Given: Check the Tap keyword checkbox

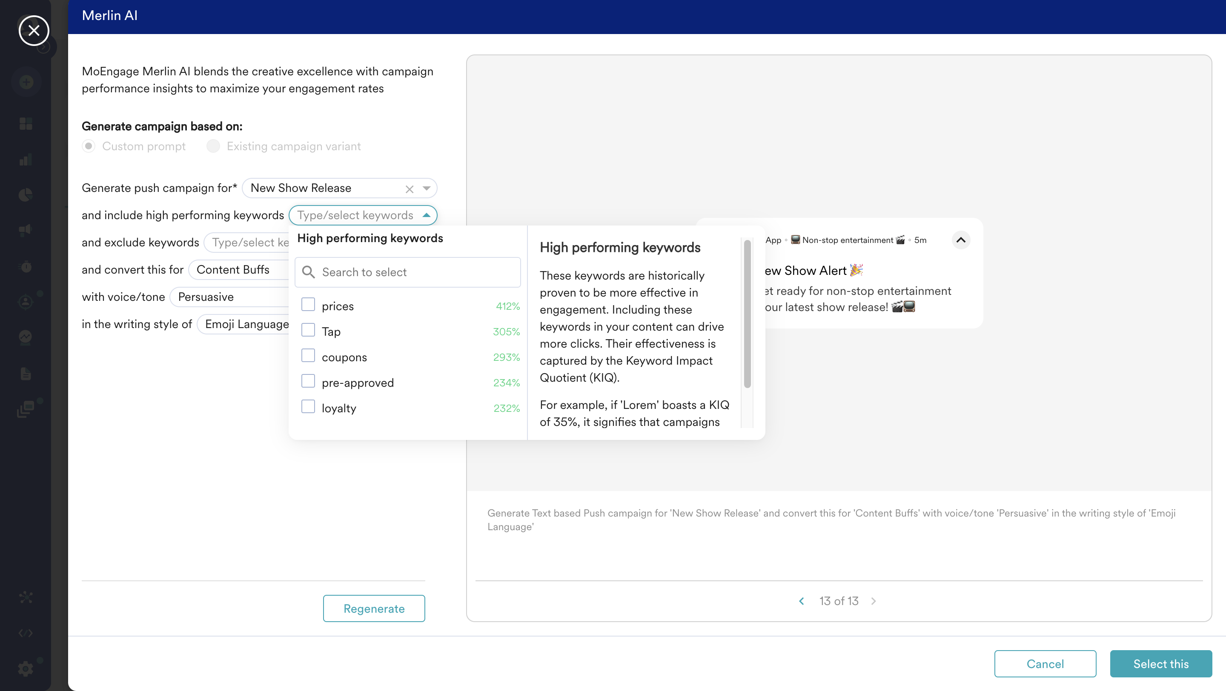Looking at the screenshot, I should (308, 330).
